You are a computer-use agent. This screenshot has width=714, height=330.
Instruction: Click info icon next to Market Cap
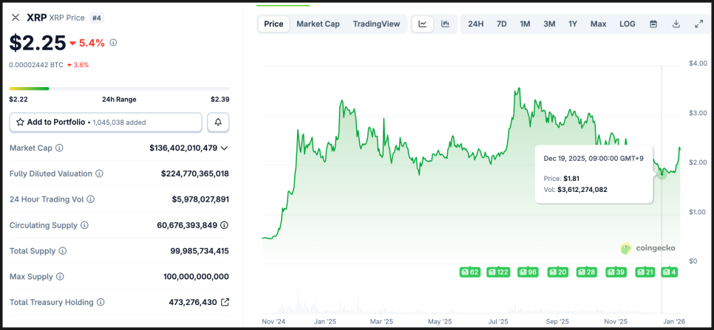[59, 148]
